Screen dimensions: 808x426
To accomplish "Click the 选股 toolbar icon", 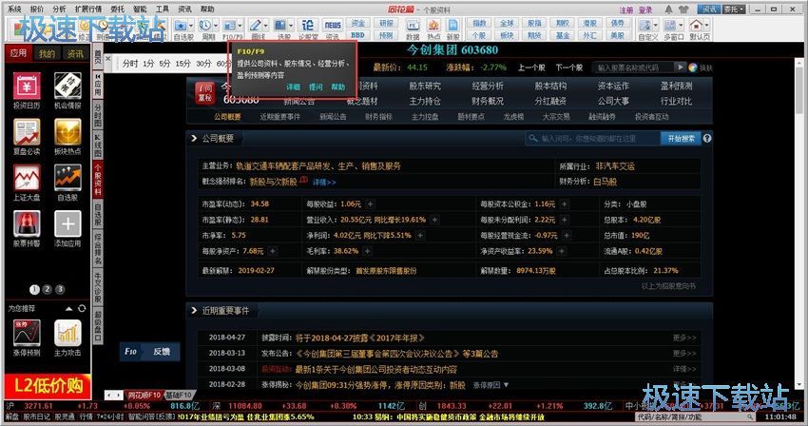I will [x=279, y=26].
